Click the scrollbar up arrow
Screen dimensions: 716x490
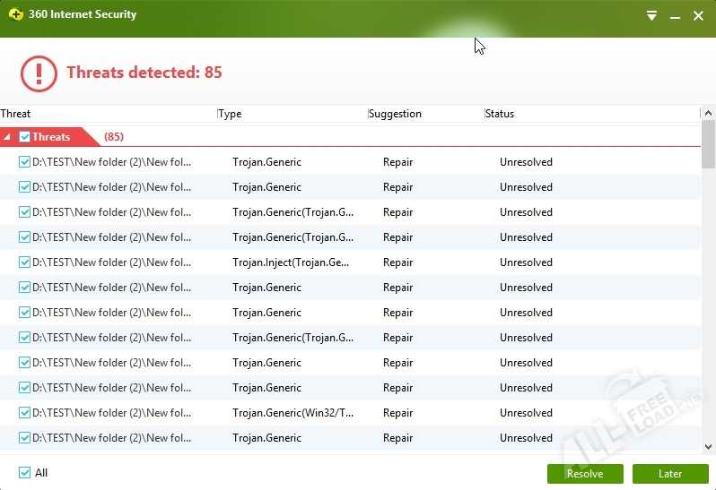[x=708, y=113]
